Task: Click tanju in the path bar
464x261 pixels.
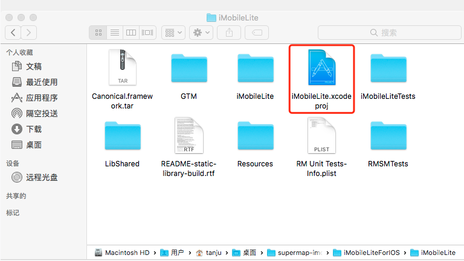Action: click(208, 253)
